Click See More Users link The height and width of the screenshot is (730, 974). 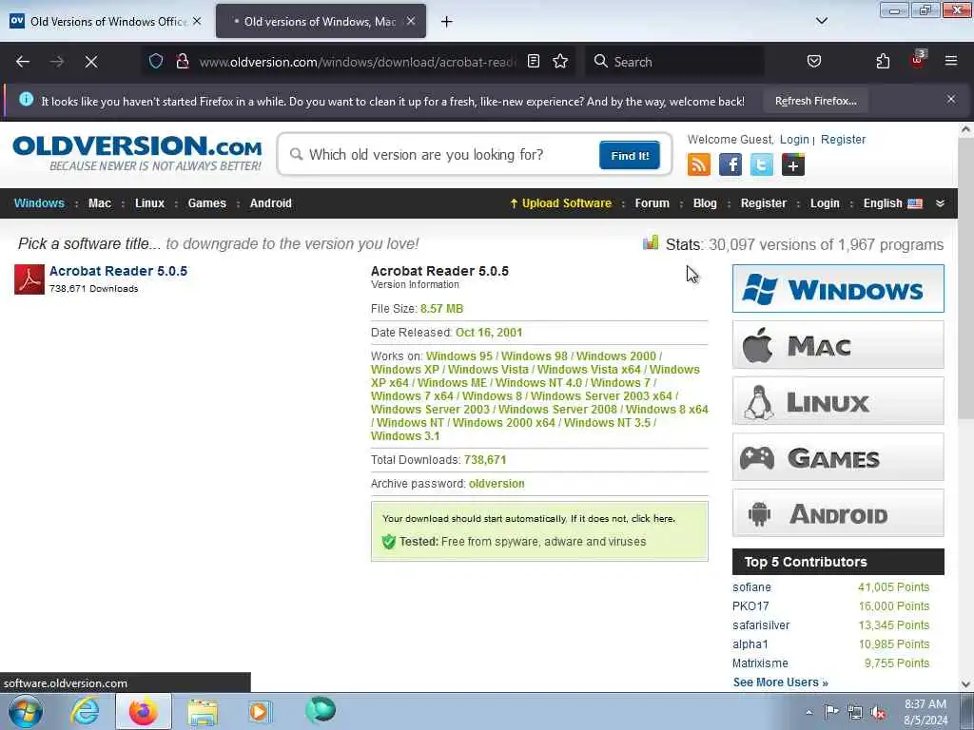point(780,682)
